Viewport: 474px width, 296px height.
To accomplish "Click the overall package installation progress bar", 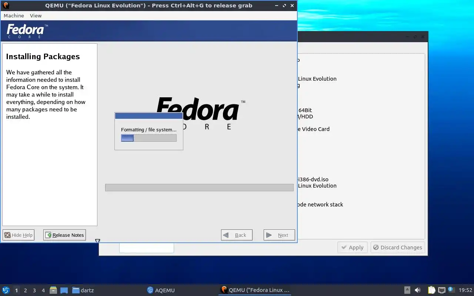I will (x=199, y=188).
